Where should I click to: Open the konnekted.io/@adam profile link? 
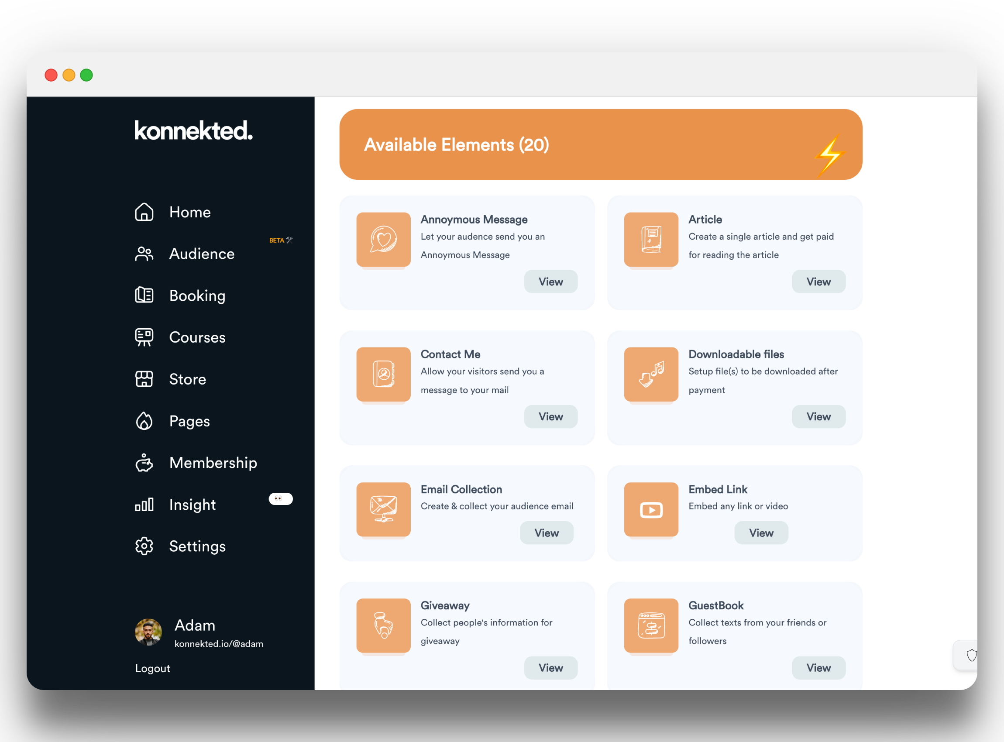pos(219,644)
